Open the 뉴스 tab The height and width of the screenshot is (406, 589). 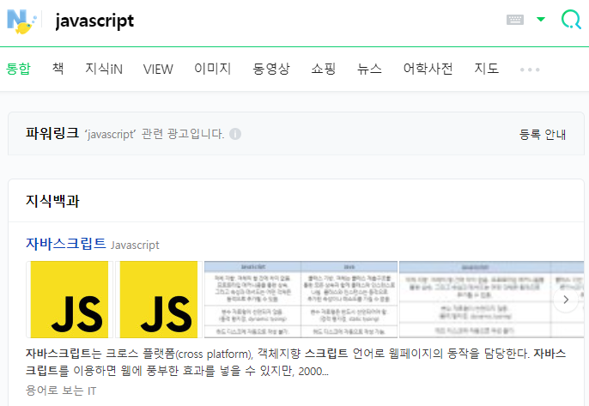pyautogui.click(x=369, y=69)
